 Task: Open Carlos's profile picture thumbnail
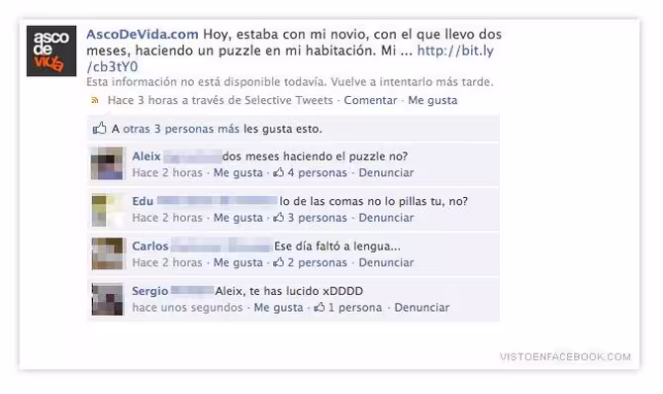tap(107, 253)
